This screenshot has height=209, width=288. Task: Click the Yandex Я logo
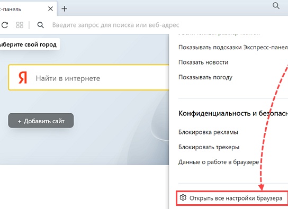(x=23, y=78)
